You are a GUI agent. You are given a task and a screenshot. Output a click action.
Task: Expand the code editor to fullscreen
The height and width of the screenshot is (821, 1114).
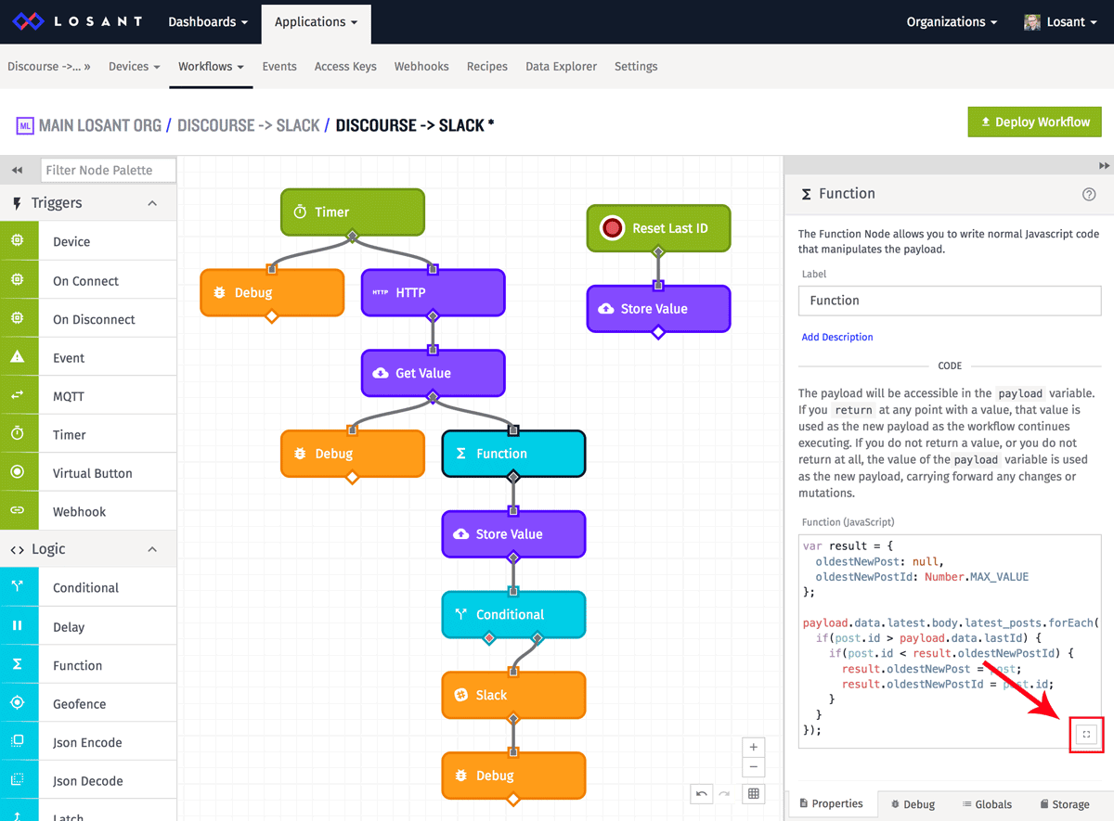(x=1087, y=734)
